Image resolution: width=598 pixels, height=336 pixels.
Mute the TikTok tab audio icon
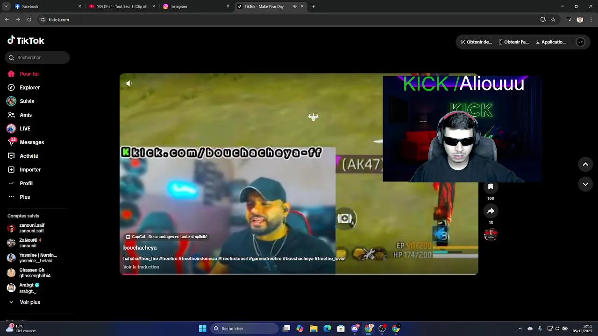[294, 7]
